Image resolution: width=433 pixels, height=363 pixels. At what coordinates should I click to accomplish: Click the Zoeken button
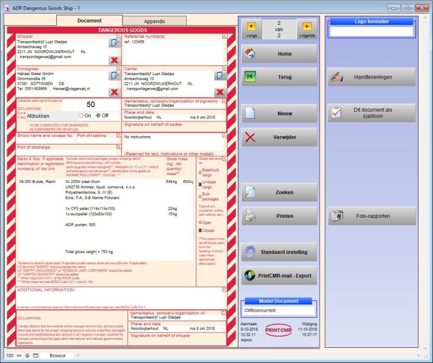coord(279,192)
